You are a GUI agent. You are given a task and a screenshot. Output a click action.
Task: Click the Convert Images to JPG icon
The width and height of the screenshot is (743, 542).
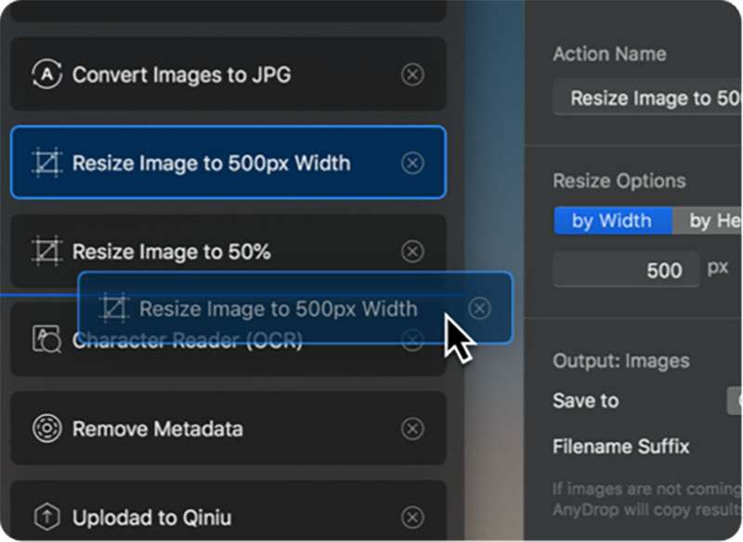(46, 74)
